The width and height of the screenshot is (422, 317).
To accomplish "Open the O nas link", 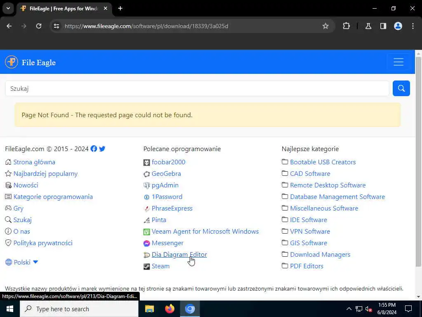I will pyautogui.click(x=21, y=232).
